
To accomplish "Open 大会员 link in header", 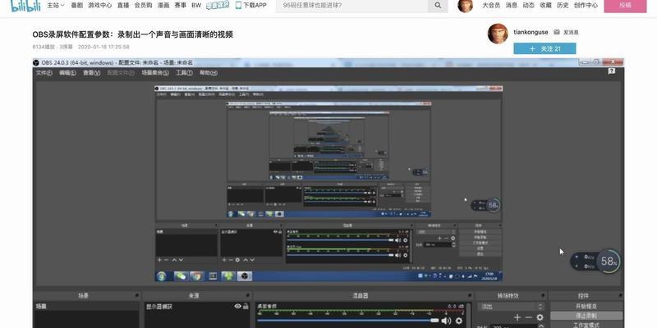I will (491, 6).
